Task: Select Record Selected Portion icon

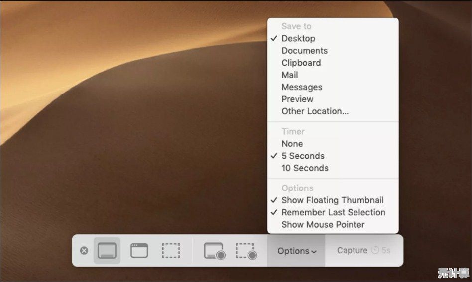Action: pos(246,251)
